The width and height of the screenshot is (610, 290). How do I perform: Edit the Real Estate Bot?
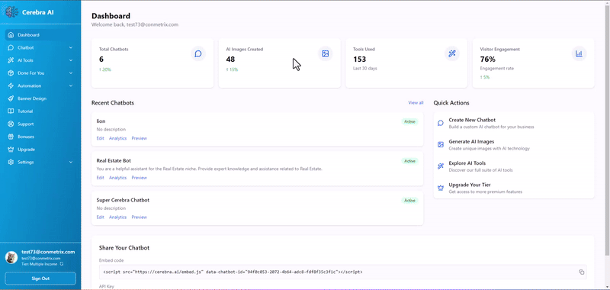(100, 178)
